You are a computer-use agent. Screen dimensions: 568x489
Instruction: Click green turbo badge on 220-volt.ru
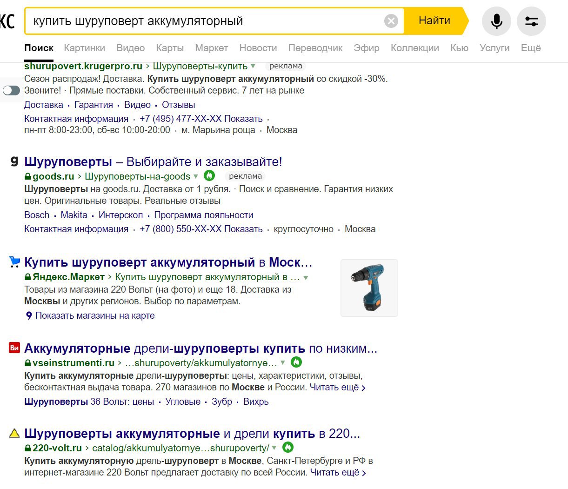tap(288, 447)
